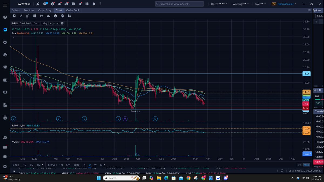
Task: Switch to the Positions tab
Action: pyautogui.click(x=29, y=10)
